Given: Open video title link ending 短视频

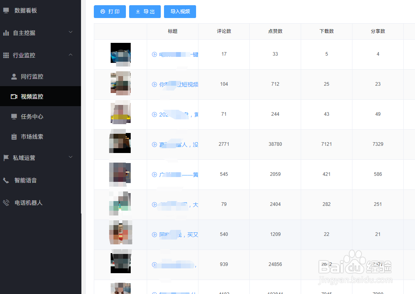Looking at the screenshot, I should click(x=178, y=85).
